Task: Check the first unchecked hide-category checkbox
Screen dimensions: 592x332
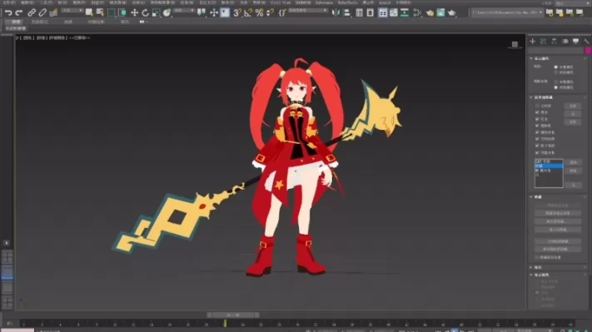Action: click(537, 106)
